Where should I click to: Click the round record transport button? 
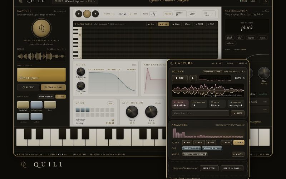pos(79,14)
